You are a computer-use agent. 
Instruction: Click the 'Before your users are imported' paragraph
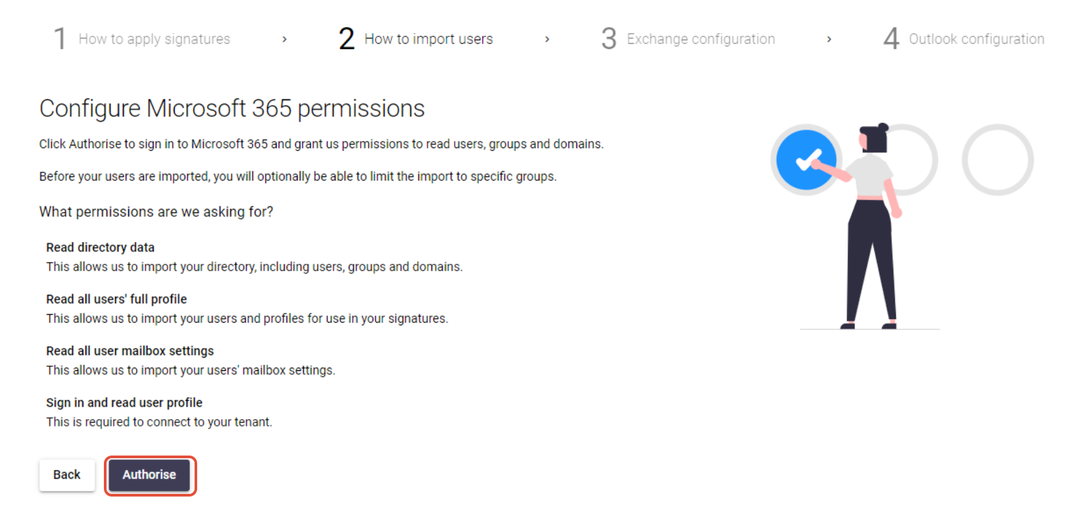(298, 177)
